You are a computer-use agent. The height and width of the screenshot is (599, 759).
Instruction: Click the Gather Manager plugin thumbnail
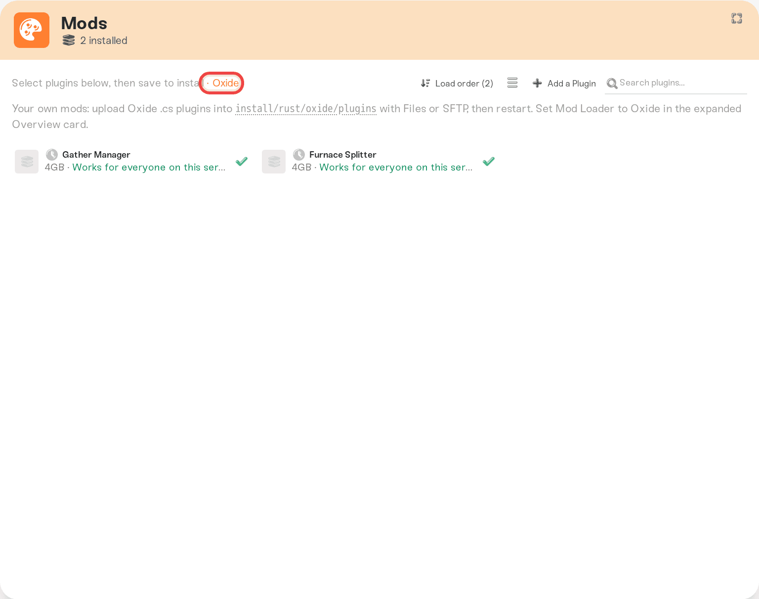pos(27,162)
